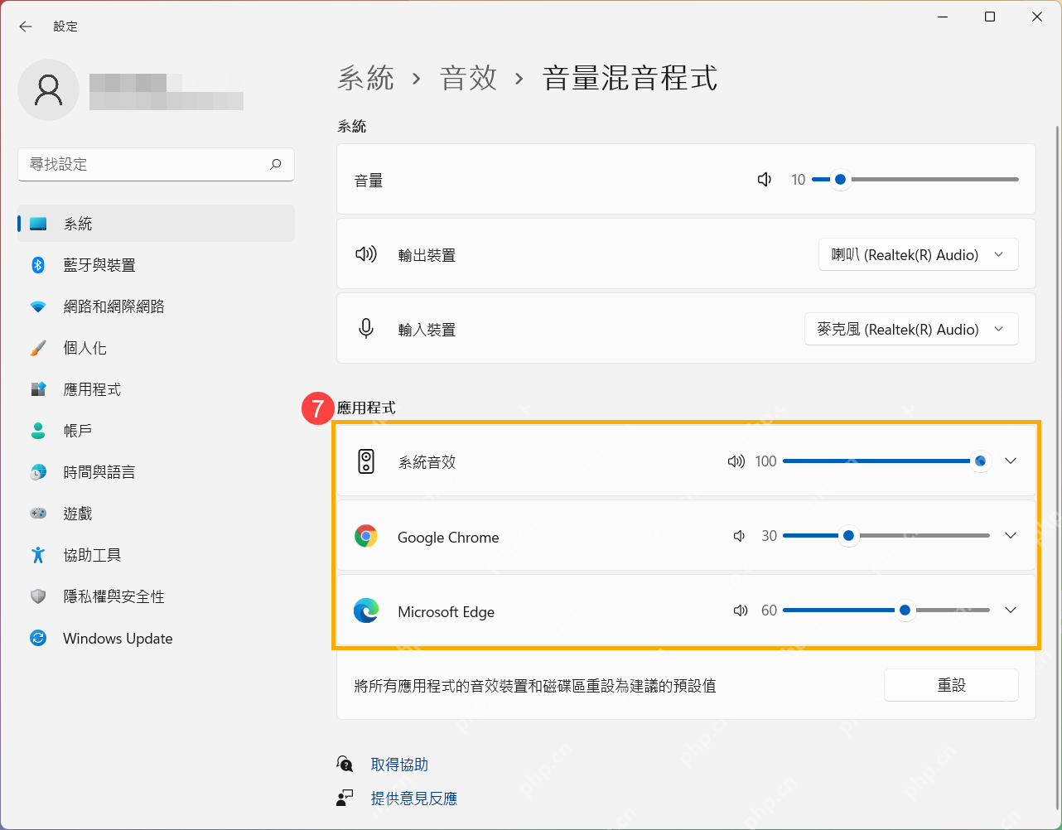Mute Google Chrome volume speaker icon
The image size is (1062, 830).
point(739,536)
